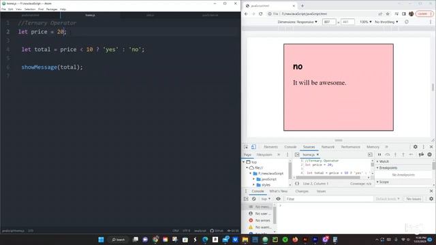
Task: Select the Sources tab in DevTools
Action: [309, 147]
